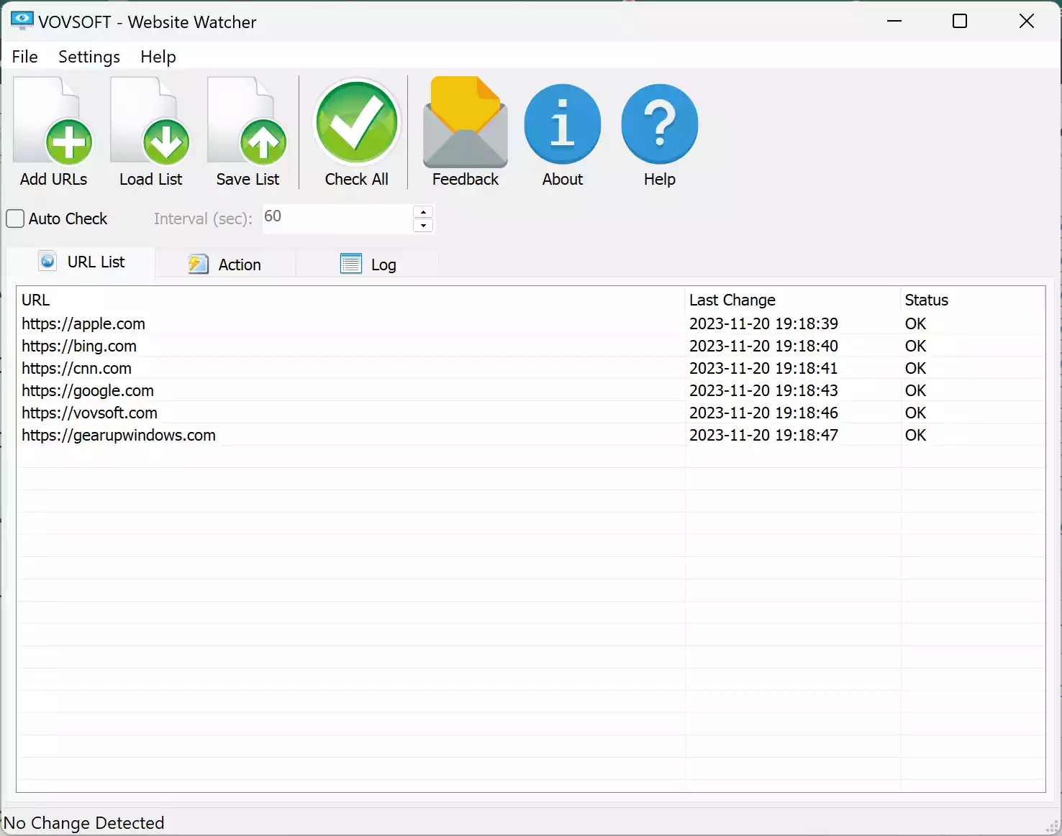The image size is (1062, 836).
Task: Click the window resize grip corner
Action: (x=1053, y=827)
